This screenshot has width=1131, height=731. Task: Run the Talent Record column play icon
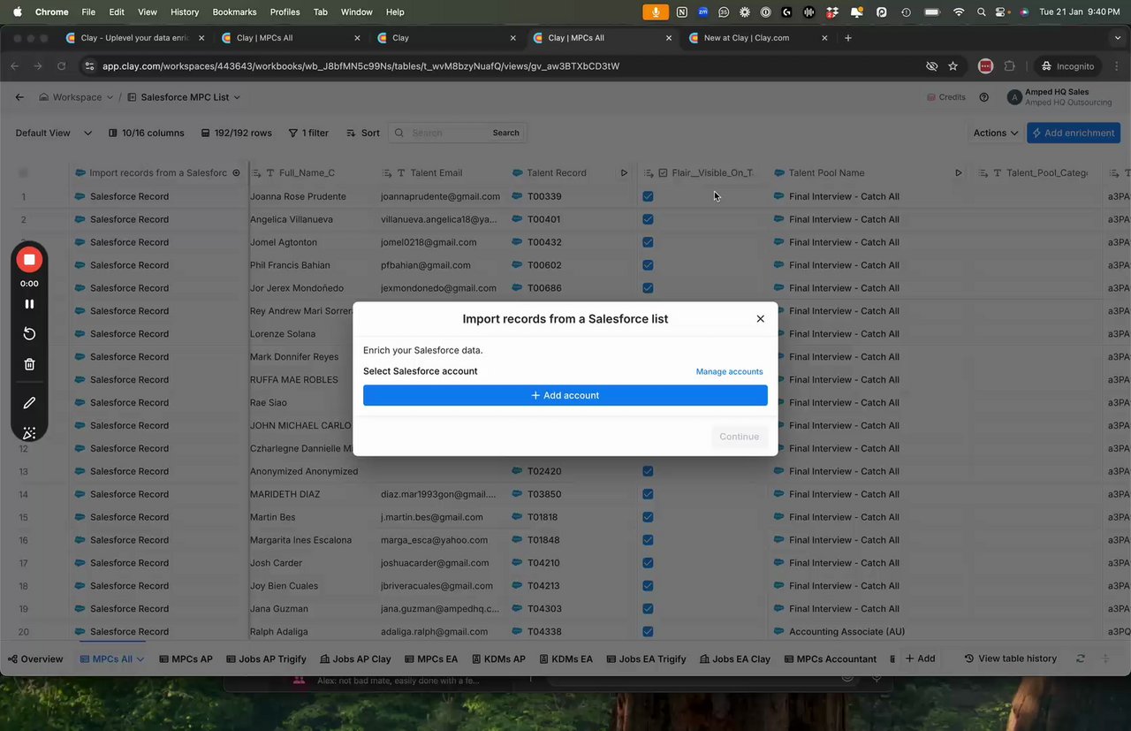[624, 173]
